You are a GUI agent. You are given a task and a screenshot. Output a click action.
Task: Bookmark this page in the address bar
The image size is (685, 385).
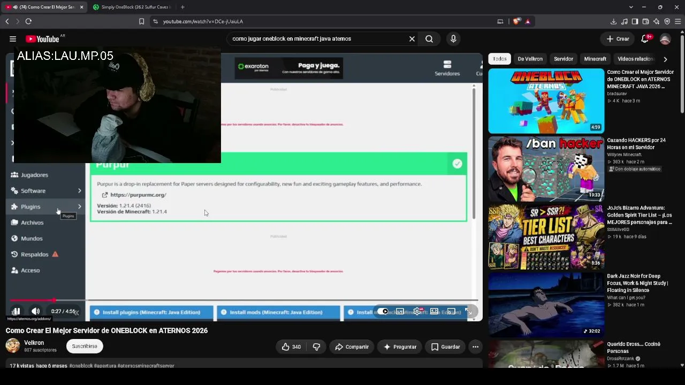(141, 21)
